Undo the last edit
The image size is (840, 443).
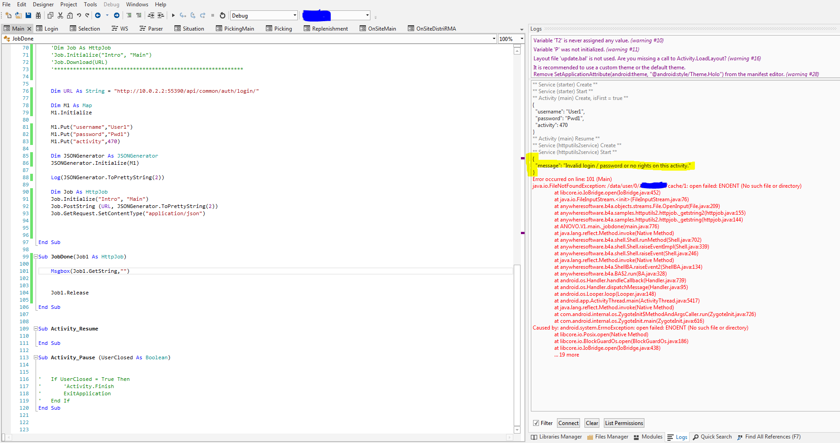79,15
